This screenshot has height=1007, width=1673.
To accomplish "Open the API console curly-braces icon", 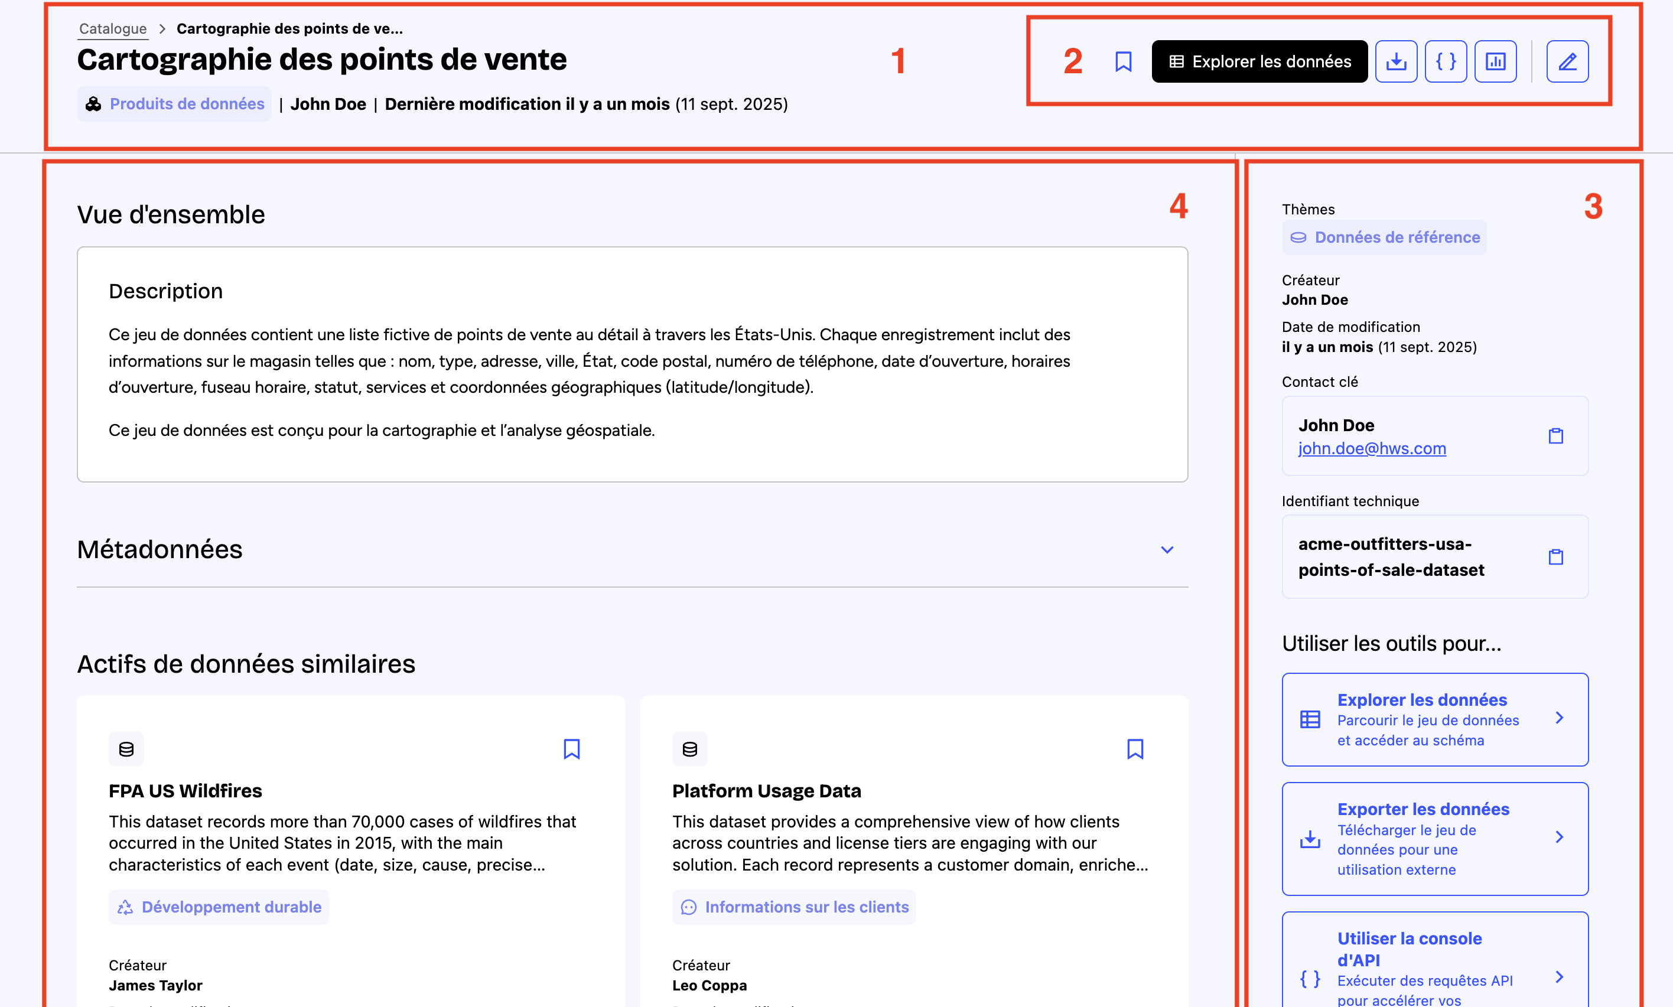I will pyautogui.click(x=1446, y=62).
